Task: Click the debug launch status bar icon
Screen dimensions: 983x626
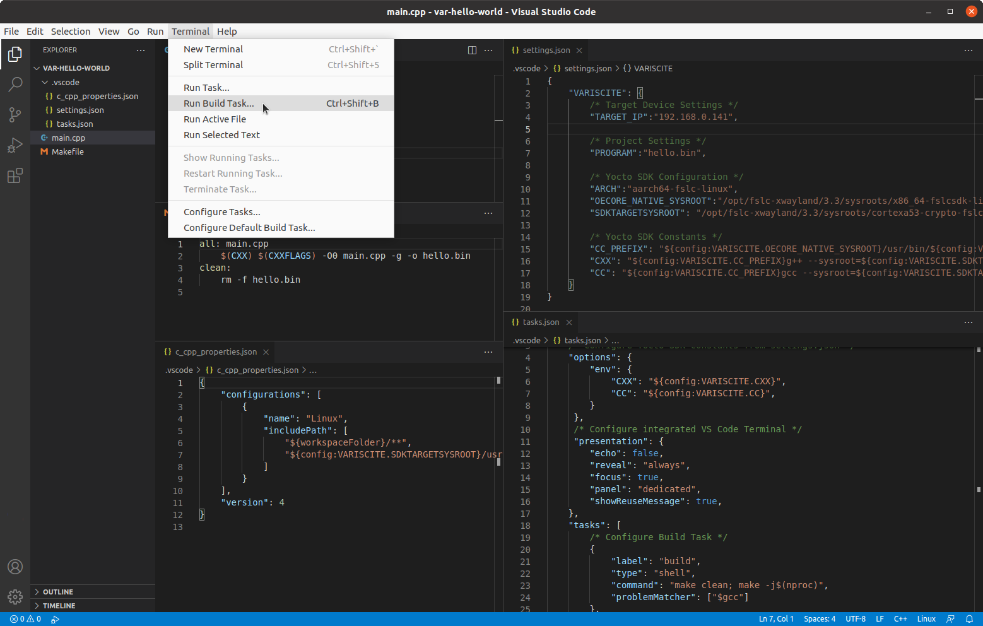Action: (55, 619)
